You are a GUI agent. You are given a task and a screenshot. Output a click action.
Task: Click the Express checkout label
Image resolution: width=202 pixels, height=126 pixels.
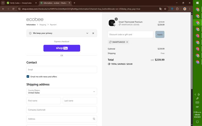tap(62, 42)
